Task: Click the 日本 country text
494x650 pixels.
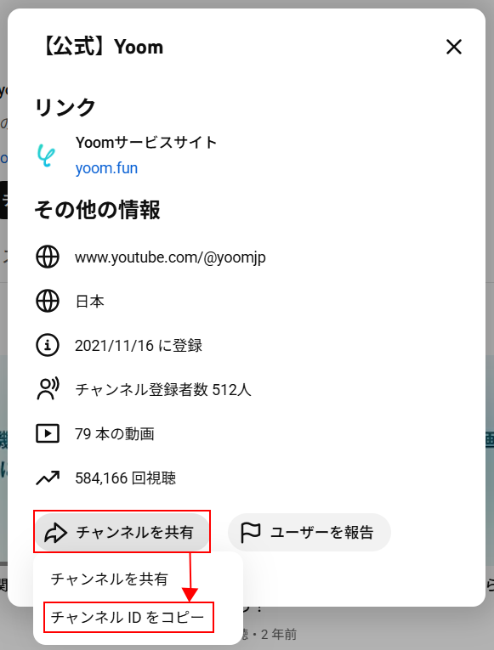Action: [89, 302]
